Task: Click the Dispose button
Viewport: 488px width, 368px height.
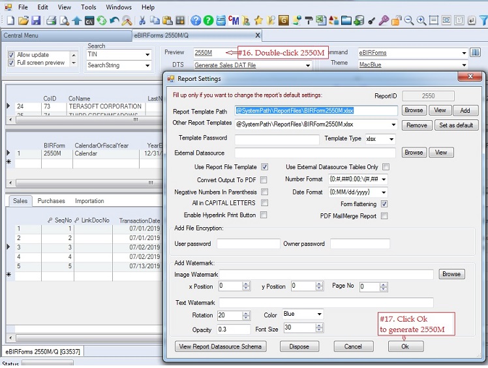Action: point(299,346)
